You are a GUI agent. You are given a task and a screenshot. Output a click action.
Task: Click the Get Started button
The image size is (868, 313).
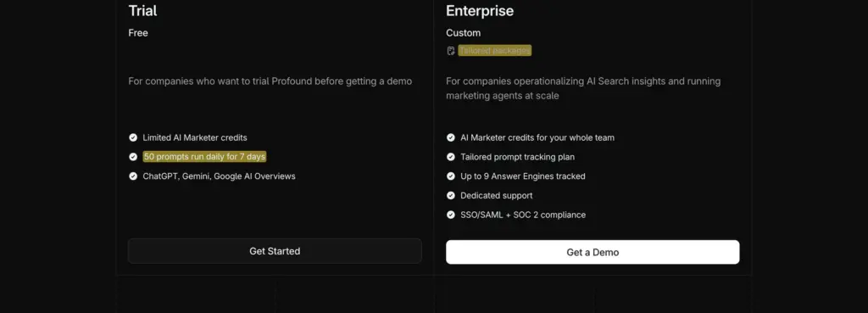pos(275,251)
